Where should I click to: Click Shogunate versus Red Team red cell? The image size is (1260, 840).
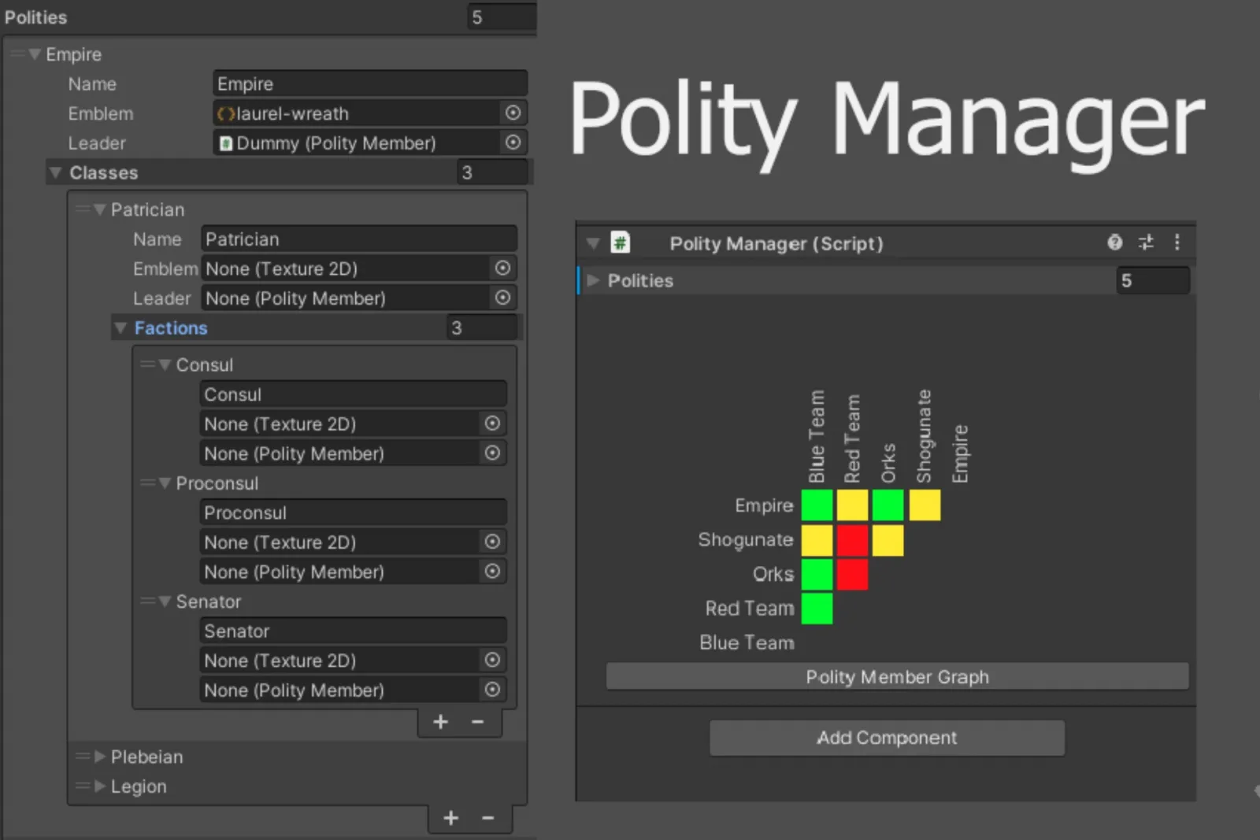point(852,540)
